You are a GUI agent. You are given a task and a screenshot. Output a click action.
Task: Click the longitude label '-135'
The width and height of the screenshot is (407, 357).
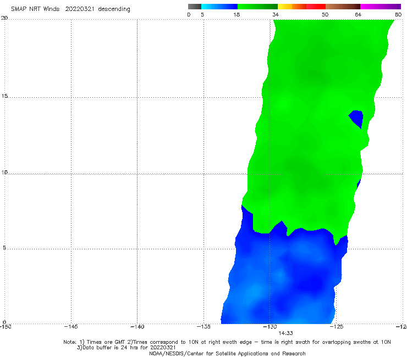204,327
